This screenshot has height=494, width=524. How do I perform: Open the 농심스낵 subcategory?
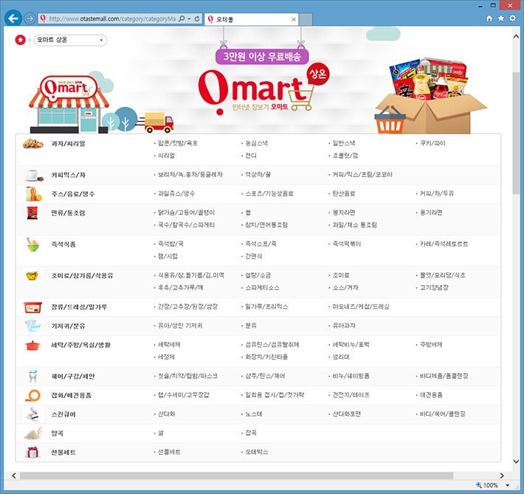pos(256,143)
